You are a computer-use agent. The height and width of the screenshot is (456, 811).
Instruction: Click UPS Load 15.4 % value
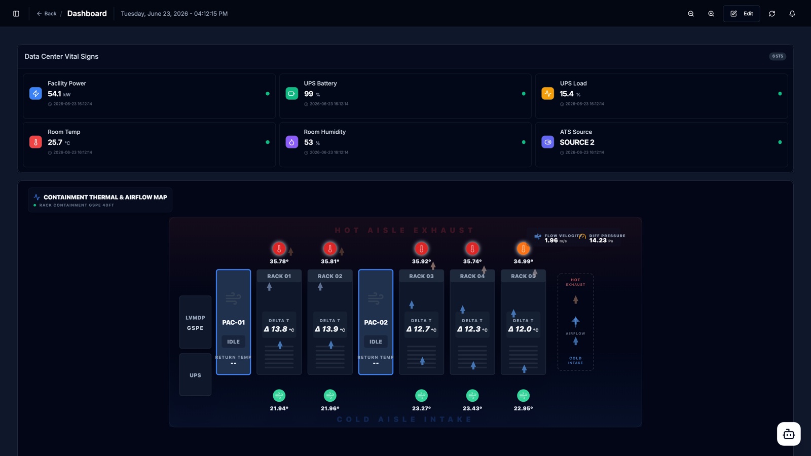(570, 94)
